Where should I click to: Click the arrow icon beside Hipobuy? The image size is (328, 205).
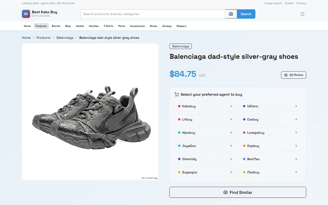pos(231,132)
